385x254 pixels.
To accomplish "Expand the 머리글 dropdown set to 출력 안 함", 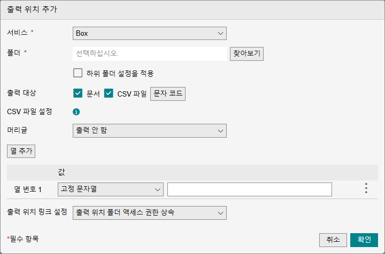I will point(150,131).
